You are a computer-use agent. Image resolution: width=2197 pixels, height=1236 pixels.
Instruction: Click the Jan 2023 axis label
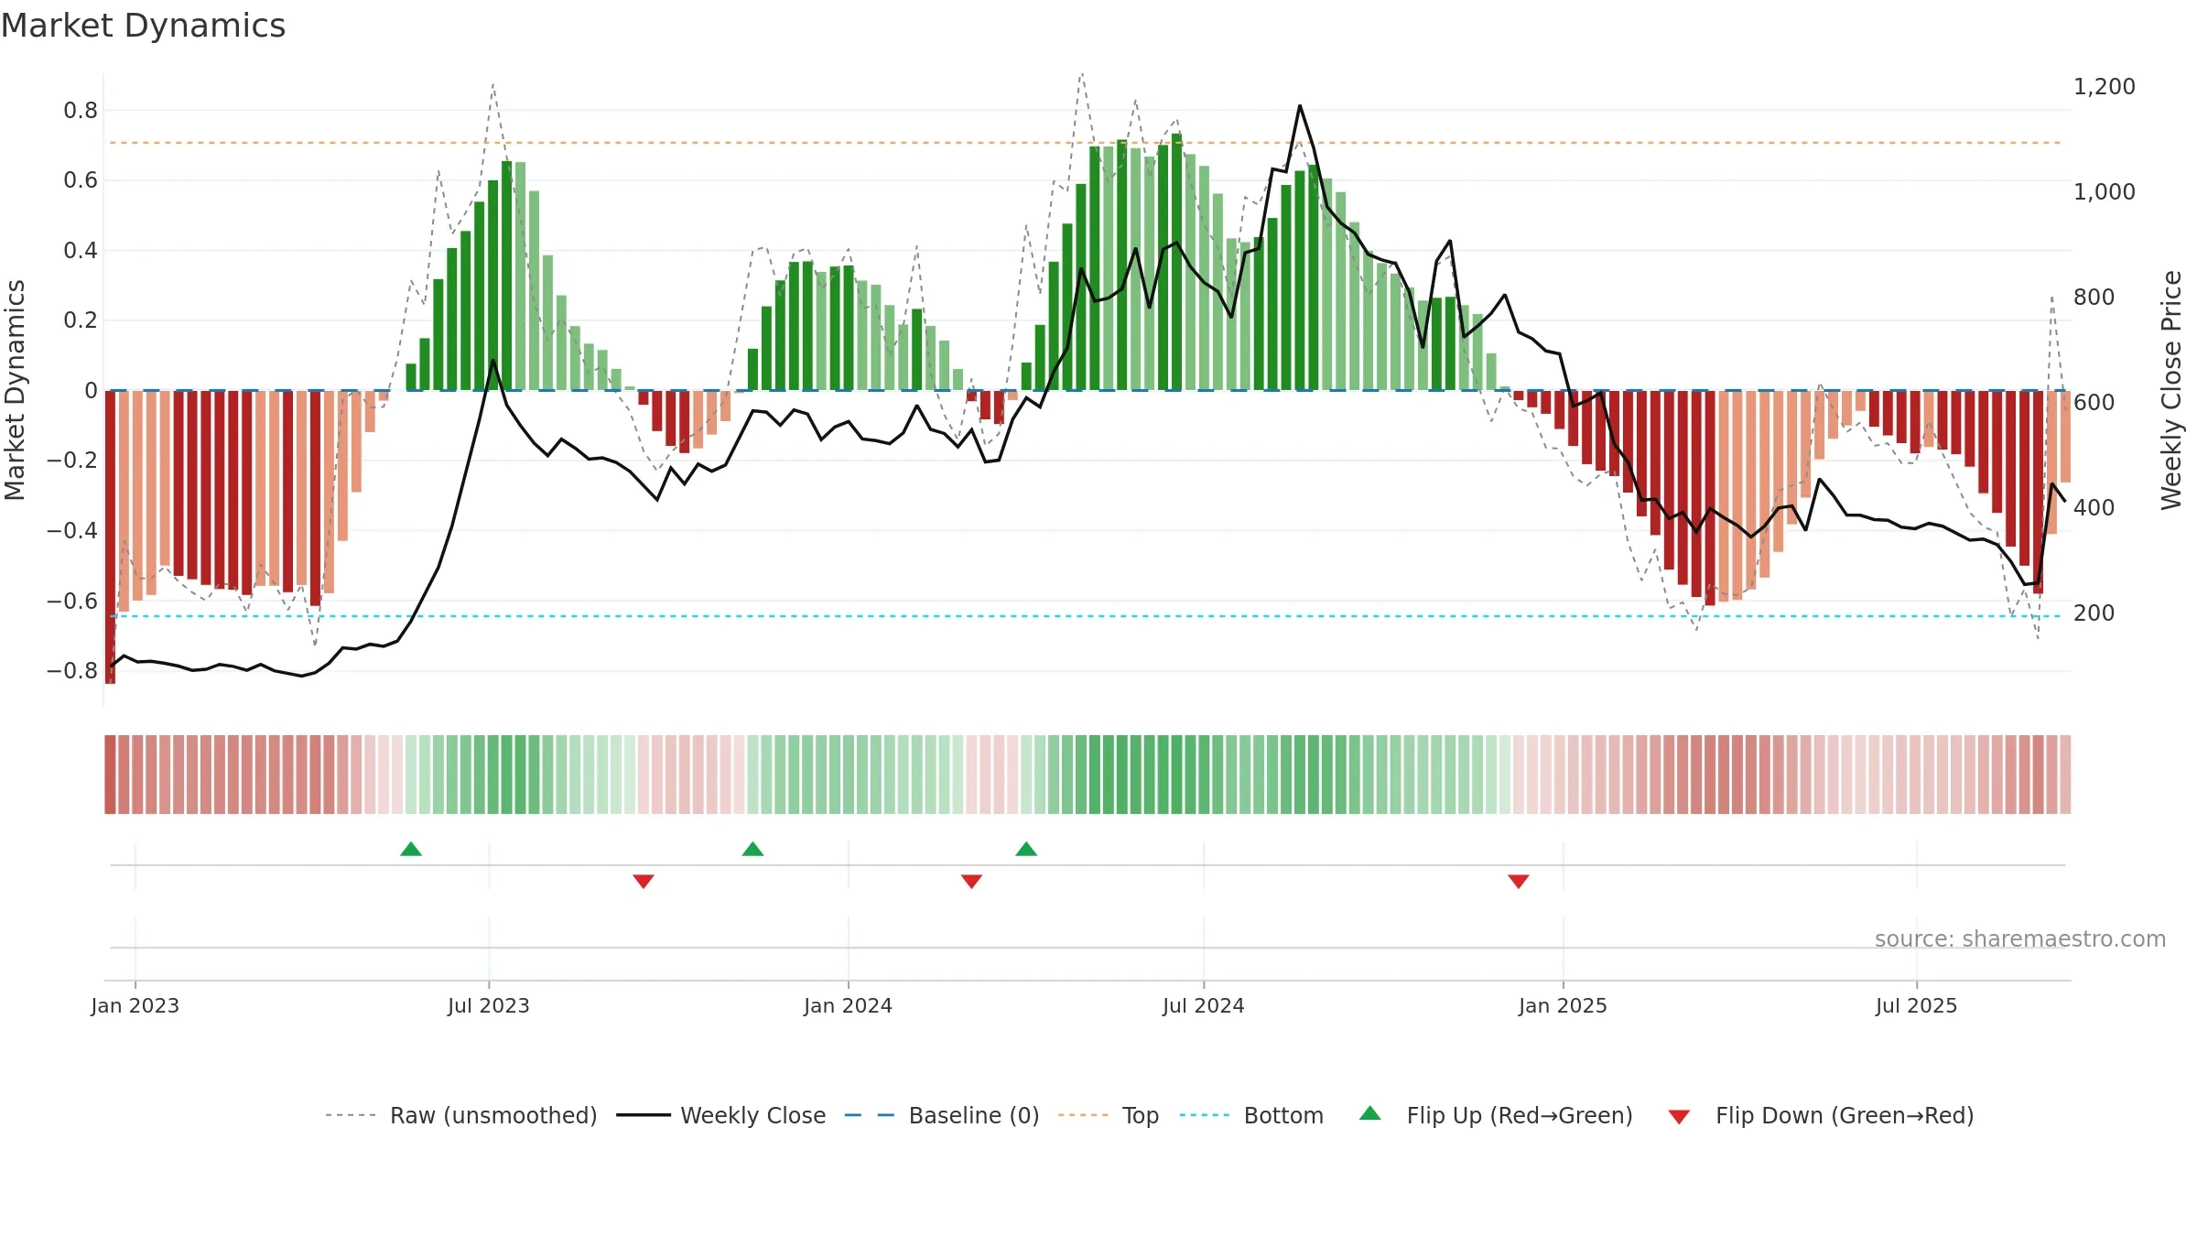coord(135,1005)
